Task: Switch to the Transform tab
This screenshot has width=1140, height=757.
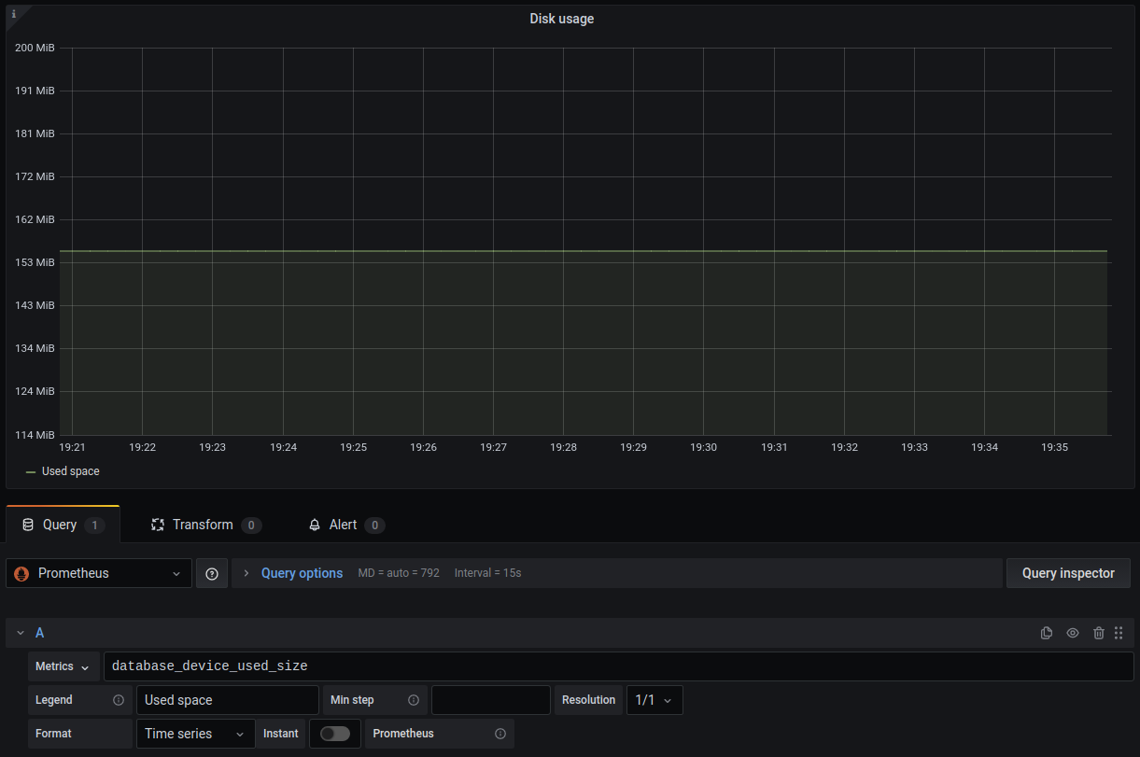Action: pos(203,525)
